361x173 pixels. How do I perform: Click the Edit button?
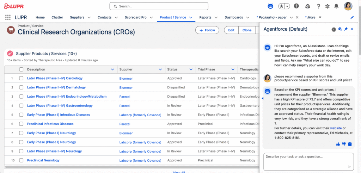pyautogui.click(x=231, y=30)
